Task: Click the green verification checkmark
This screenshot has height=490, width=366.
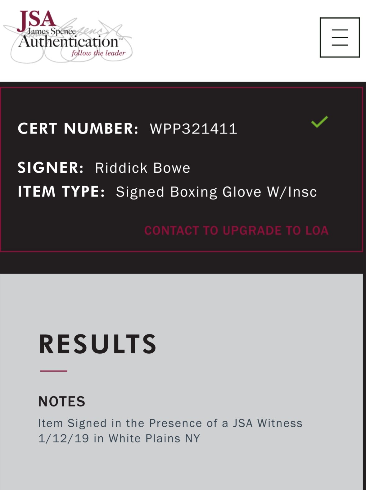Action: click(x=319, y=122)
